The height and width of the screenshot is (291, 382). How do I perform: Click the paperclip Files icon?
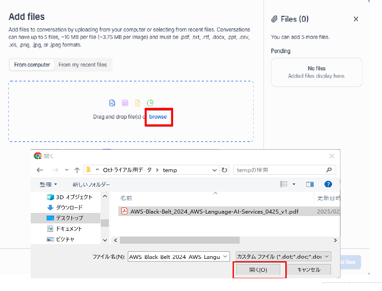tap(275, 19)
